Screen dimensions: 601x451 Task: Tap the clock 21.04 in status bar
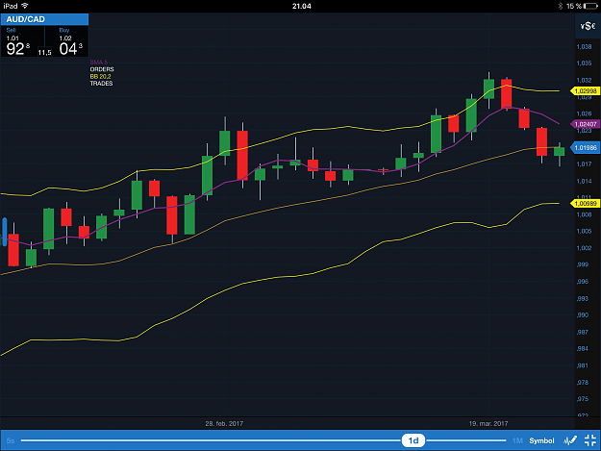(302, 6)
